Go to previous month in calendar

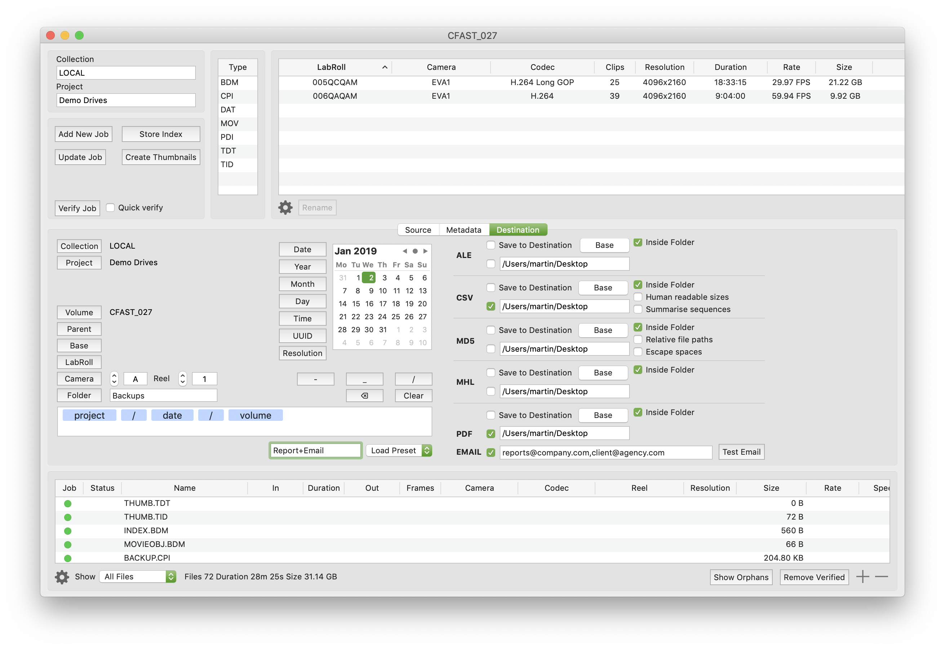(404, 251)
